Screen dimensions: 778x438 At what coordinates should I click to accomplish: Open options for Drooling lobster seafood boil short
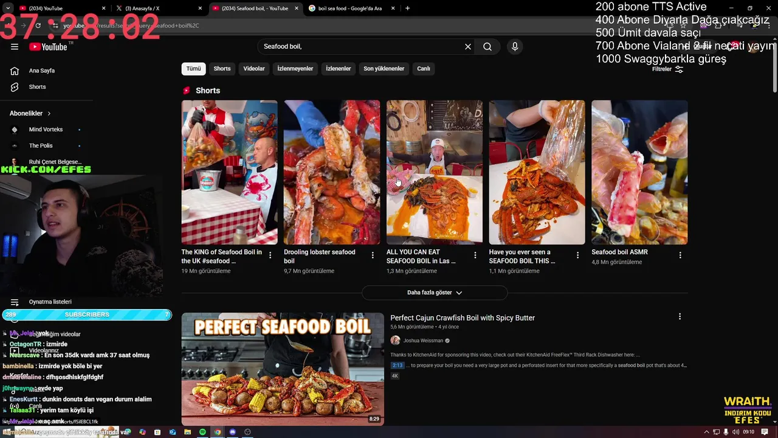point(373,255)
